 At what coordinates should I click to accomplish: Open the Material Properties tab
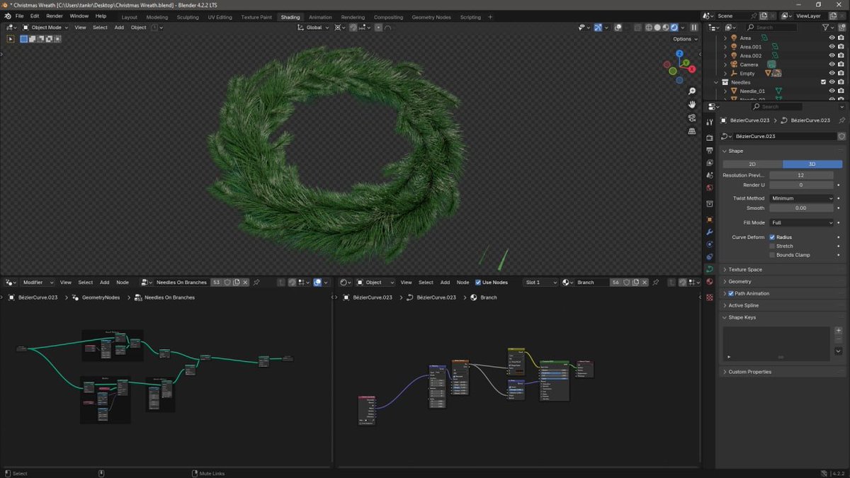pyautogui.click(x=710, y=281)
